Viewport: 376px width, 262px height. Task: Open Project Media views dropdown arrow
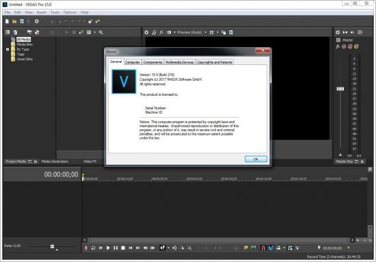coord(95,32)
